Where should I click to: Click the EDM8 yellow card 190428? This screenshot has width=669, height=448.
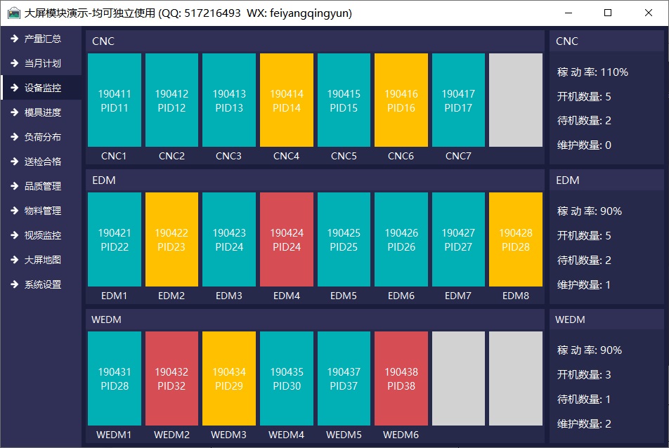pyautogui.click(x=515, y=239)
